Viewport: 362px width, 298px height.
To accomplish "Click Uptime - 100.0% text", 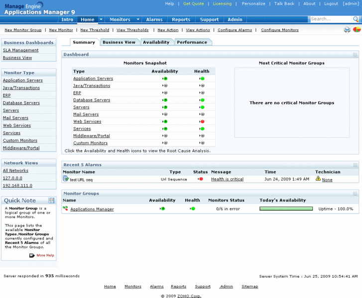I will 336,209.
